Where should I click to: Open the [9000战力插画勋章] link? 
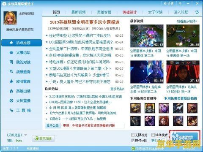pyautogui.click(x=106, y=29)
